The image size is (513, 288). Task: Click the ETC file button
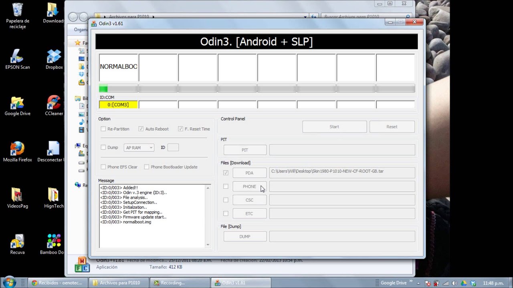pos(249,214)
